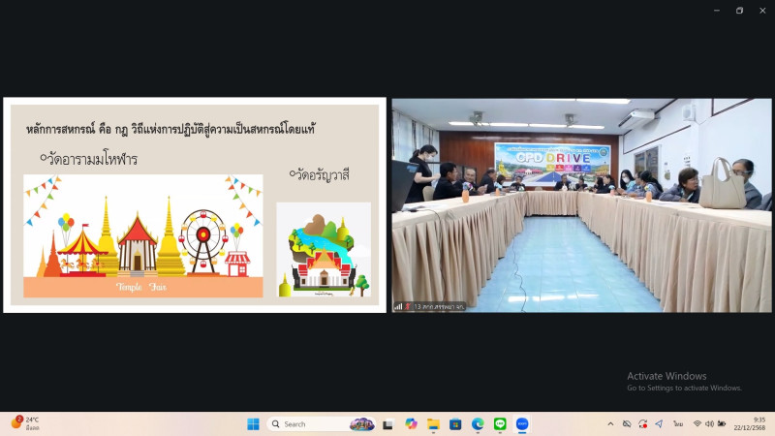Launch Microsoft Edge from the taskbar

coord(478,424)
